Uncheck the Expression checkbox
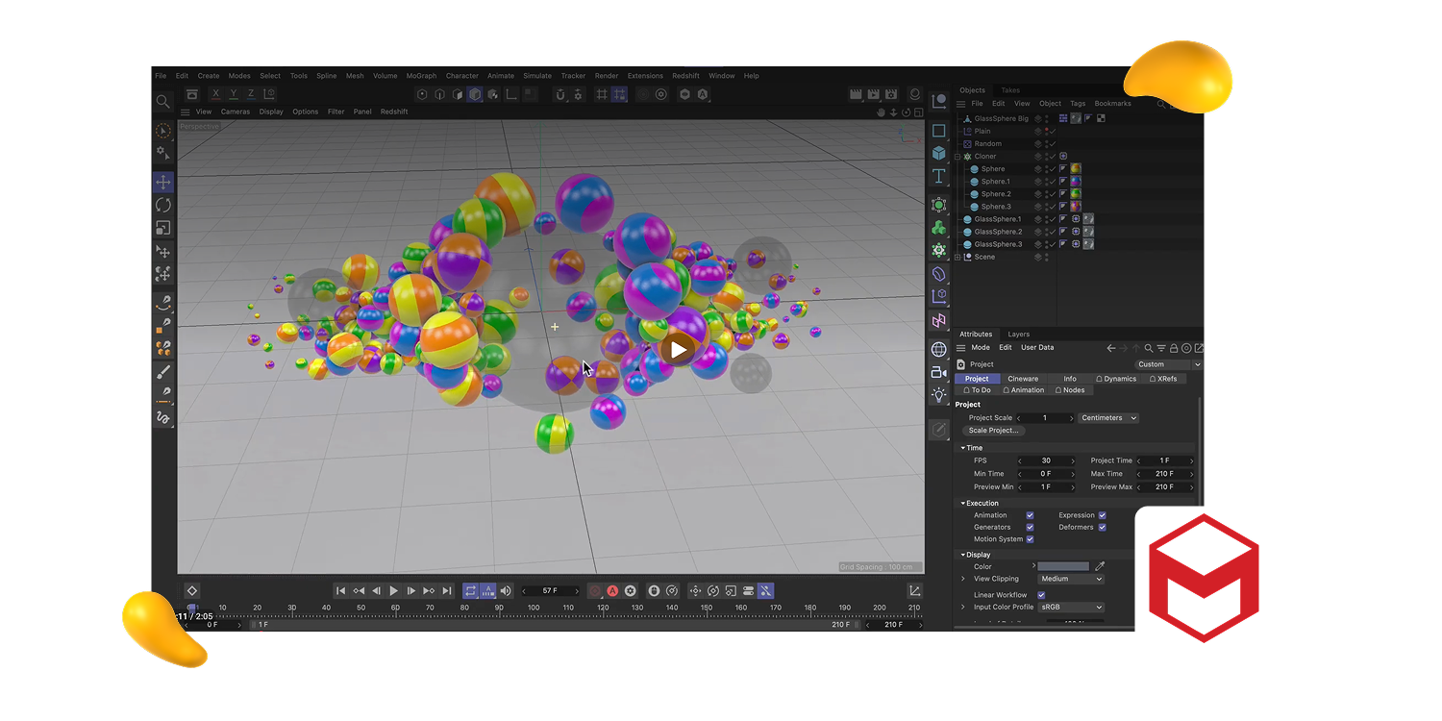The width and height of the screenshot is (1442, 721). 1102,515
